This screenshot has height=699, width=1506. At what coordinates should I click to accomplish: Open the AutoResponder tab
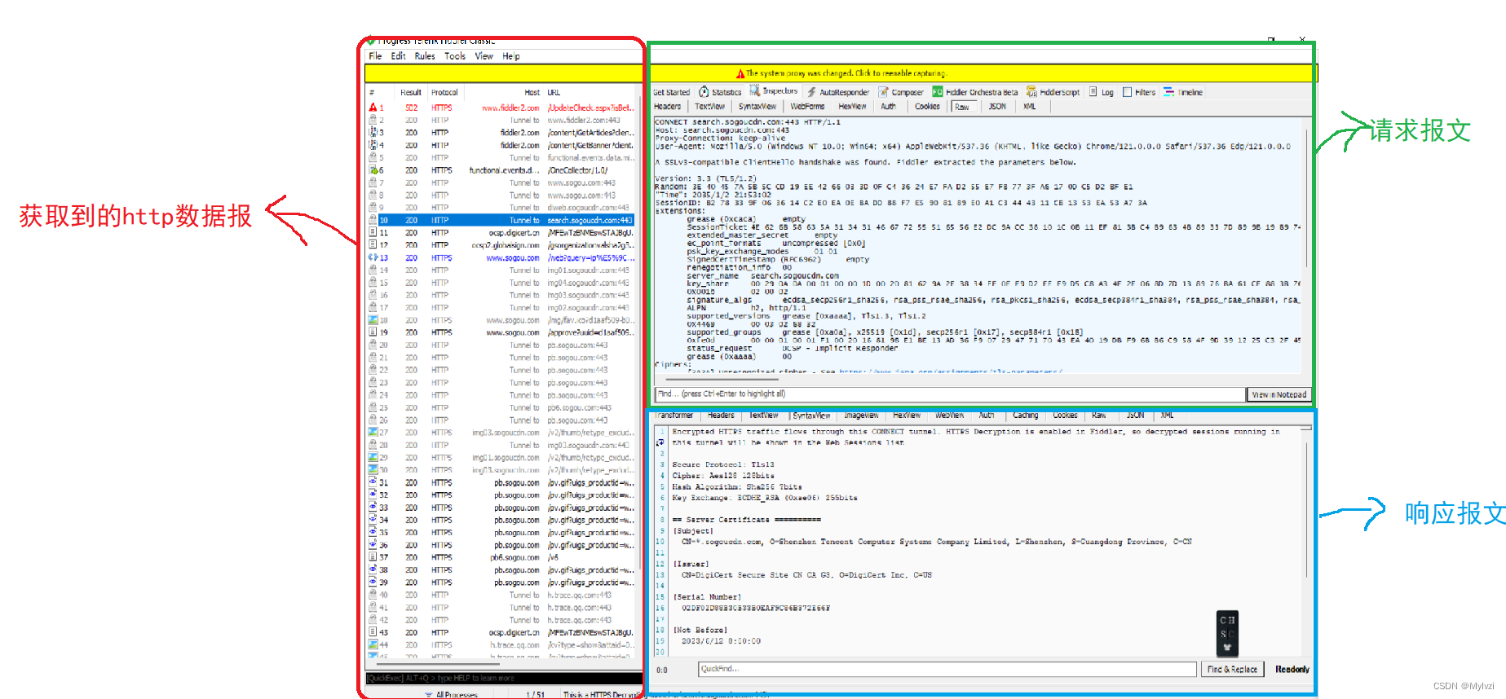click(x=838, y=92)
